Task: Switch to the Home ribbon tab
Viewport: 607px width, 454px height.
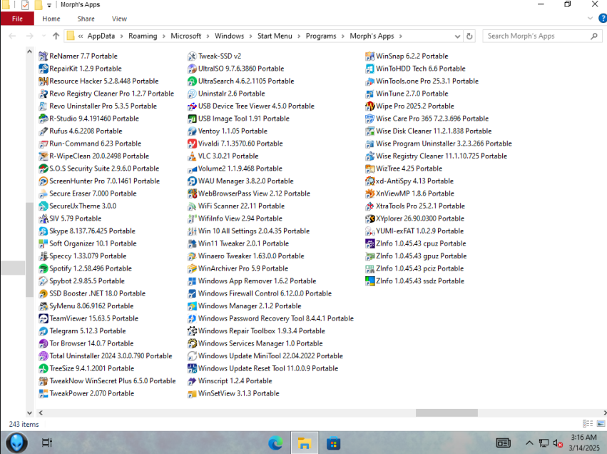Action: click(51, 19)
